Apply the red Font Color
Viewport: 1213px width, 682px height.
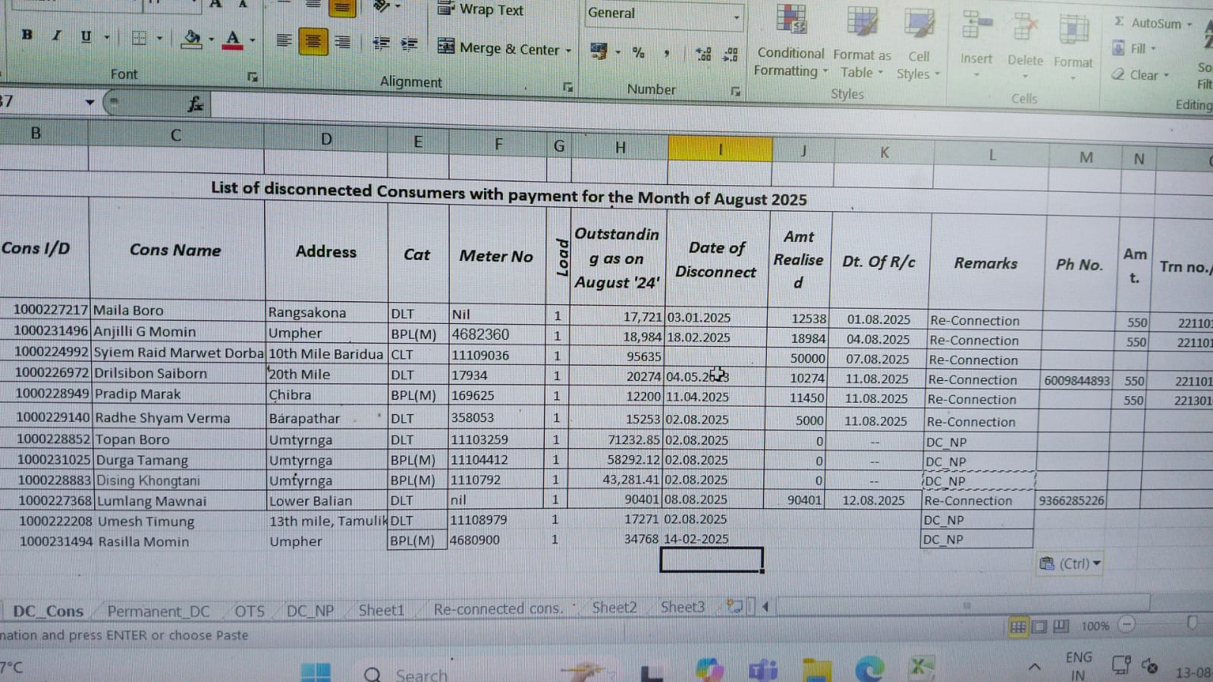click(x=234, y=39)
